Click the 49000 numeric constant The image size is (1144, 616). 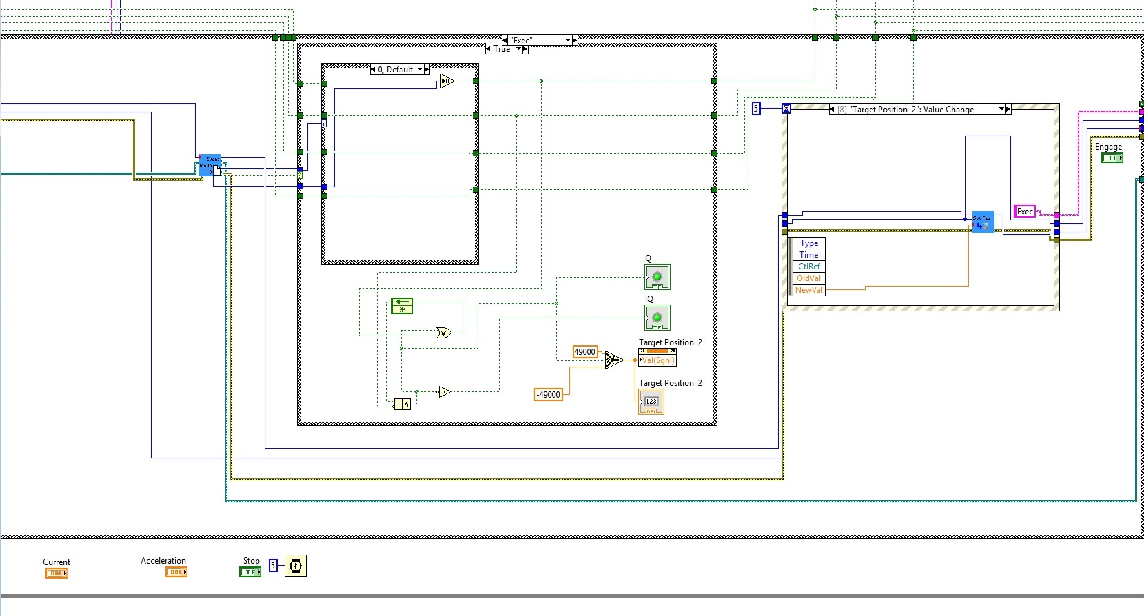585,352
